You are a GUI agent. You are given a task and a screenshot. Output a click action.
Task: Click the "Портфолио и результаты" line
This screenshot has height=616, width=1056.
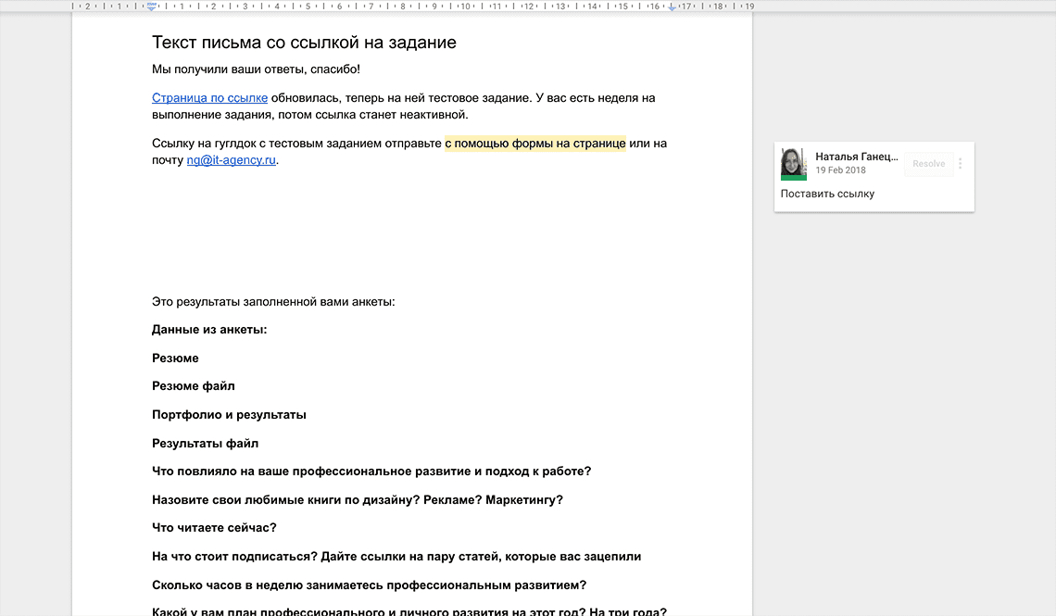tap(229, 415)
